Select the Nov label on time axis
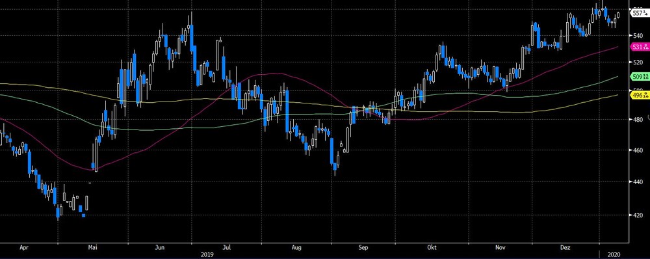The image size is (650, 259). click(500, 248)
